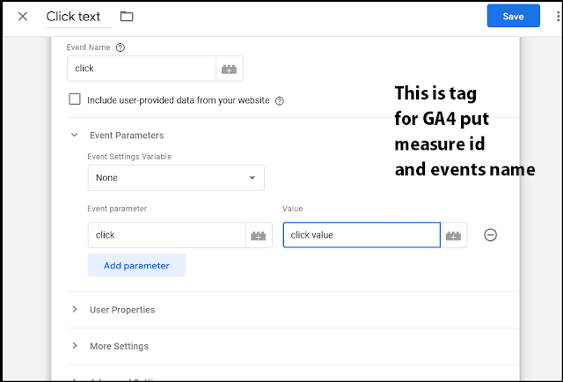Click the folder icon beside tag name
Screen dimensions: 563x382
coord(127,17)
